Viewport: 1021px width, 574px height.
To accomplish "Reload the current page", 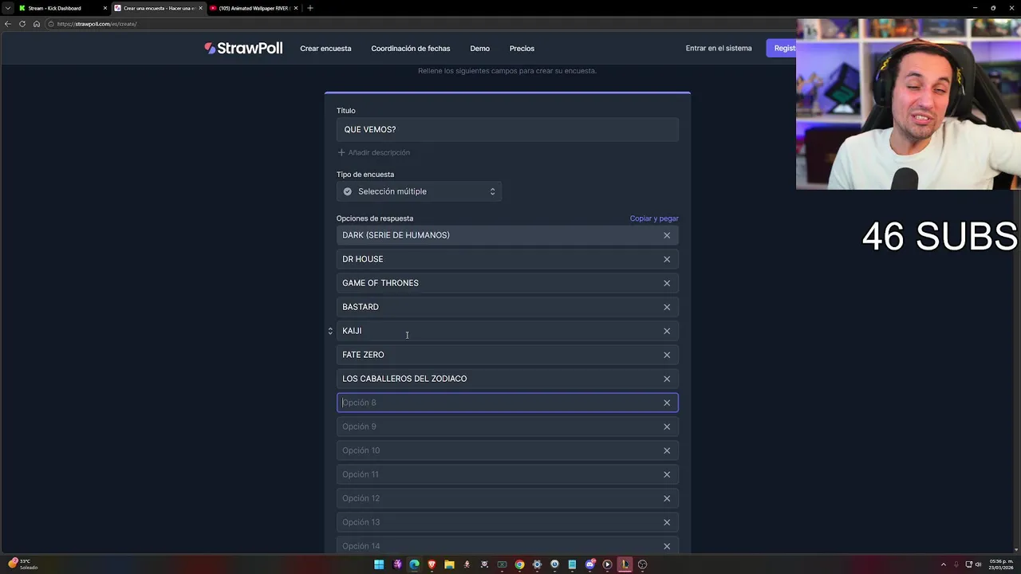I will point(22,24).
